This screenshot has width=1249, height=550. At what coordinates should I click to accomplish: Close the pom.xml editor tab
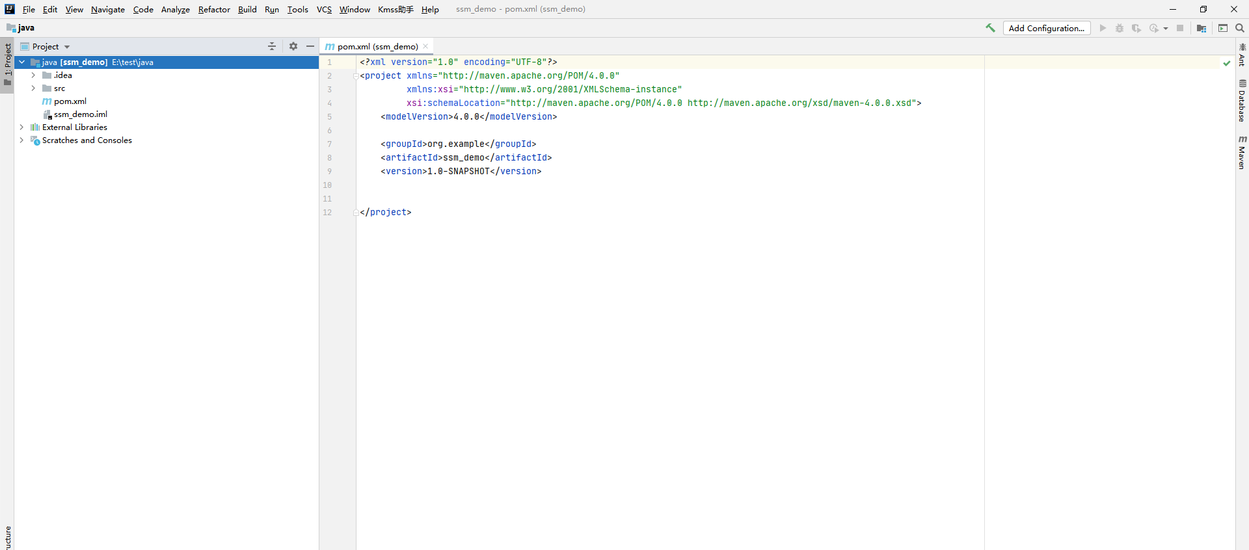click(x=425, y=46)
